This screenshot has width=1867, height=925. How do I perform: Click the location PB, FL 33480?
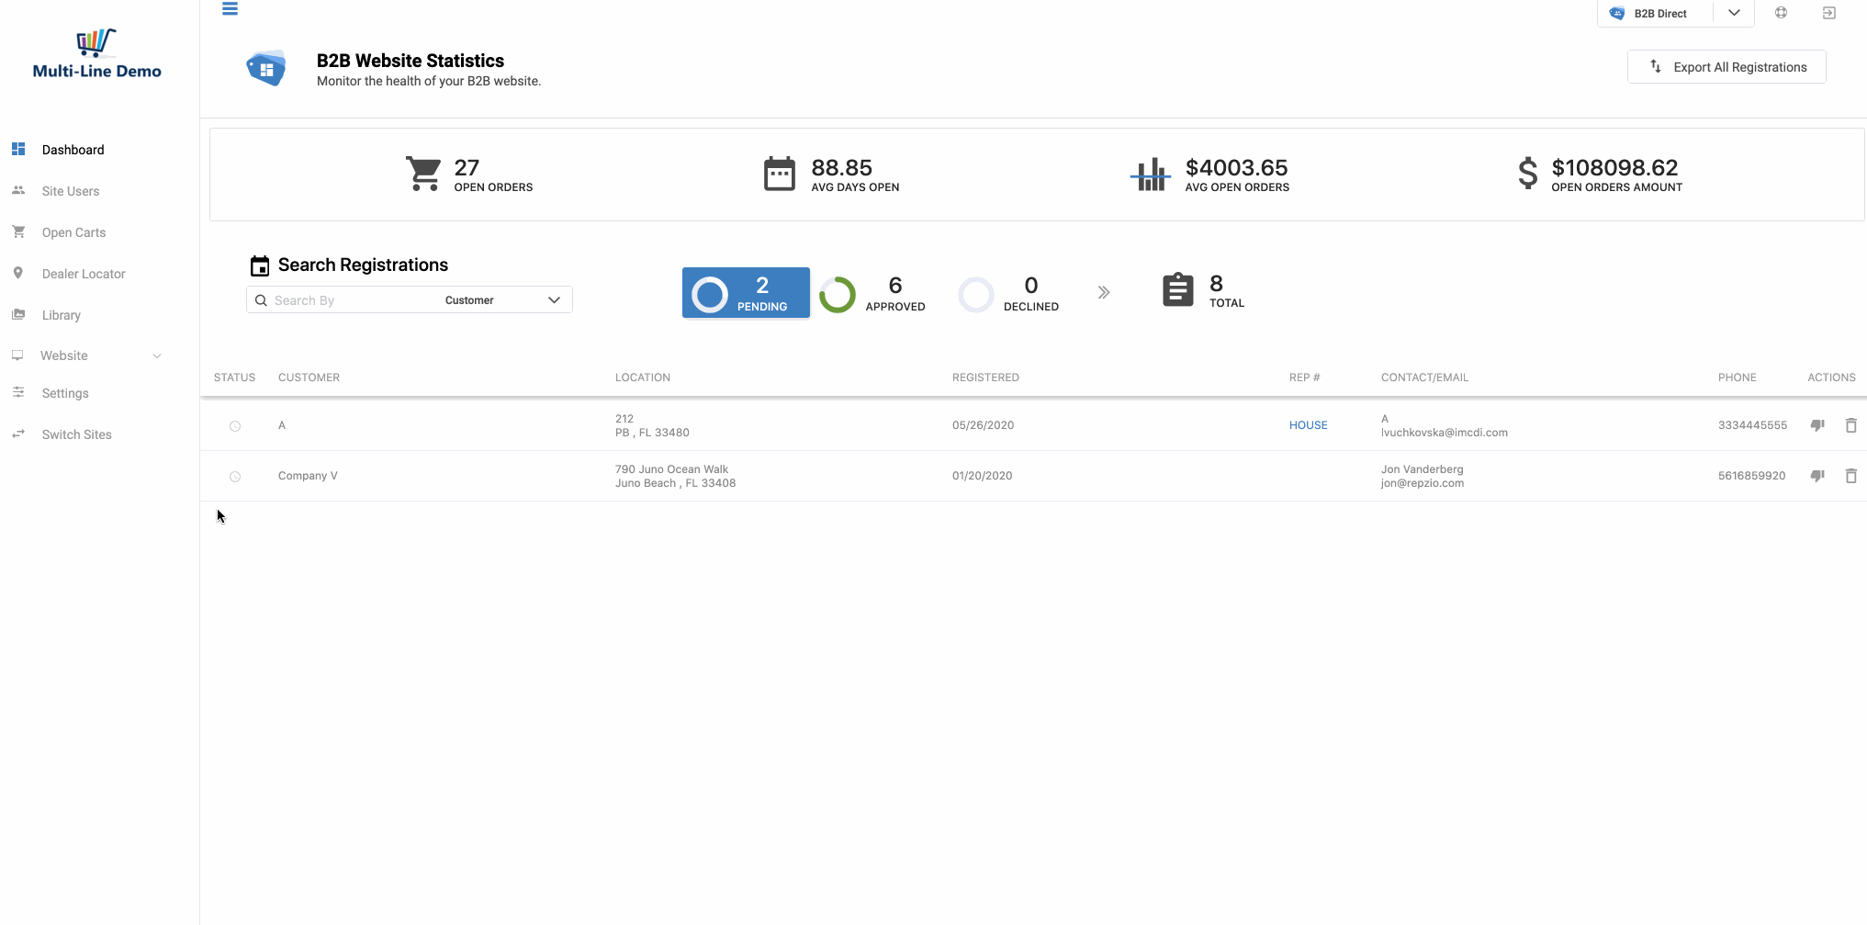coord(652,433)
